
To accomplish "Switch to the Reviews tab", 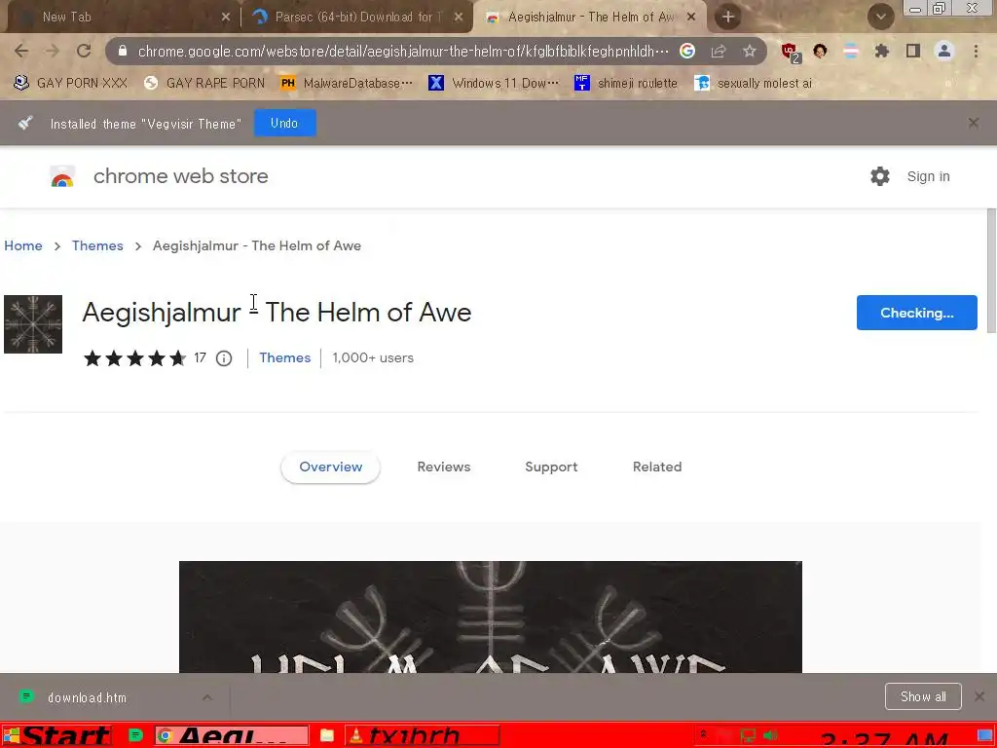I will 444,467.
